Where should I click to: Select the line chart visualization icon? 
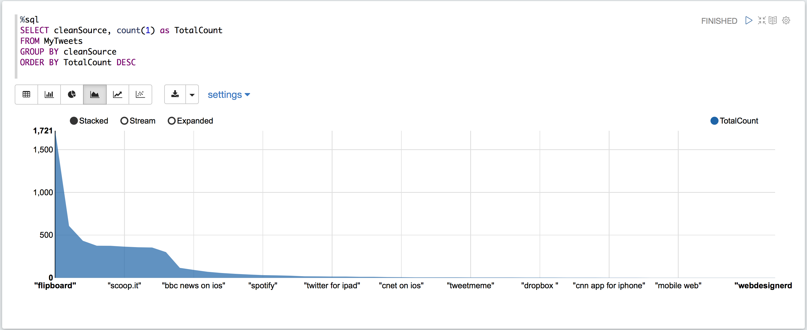pyautogui.click(x=117, y=94)
